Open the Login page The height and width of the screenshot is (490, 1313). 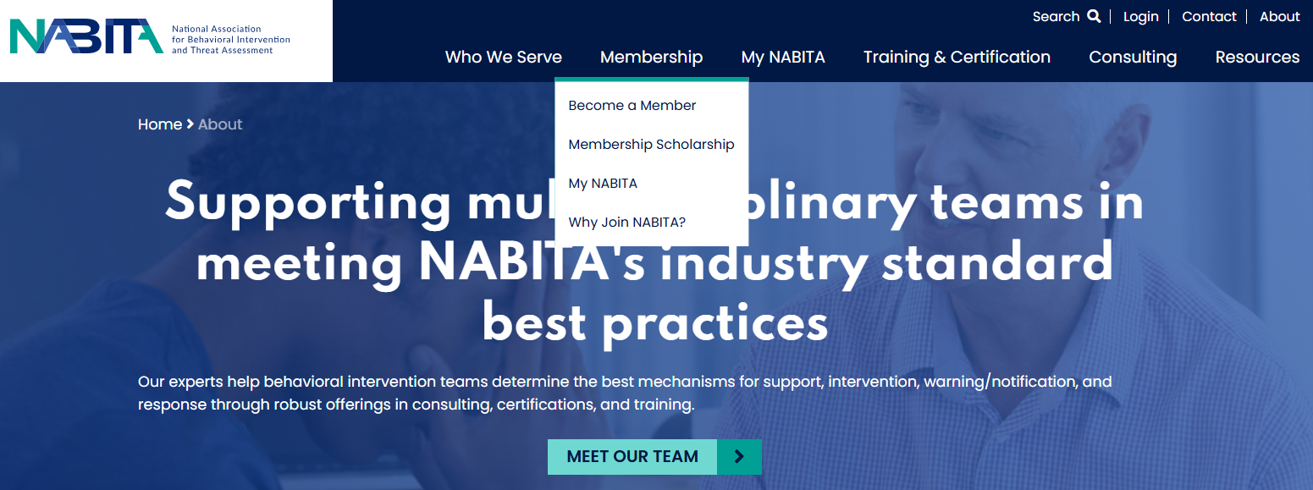click(x=1140, y=16)
